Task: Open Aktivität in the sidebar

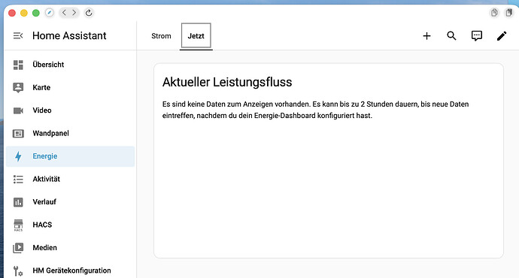Action: pyautogui.click(x=70, y=179)
